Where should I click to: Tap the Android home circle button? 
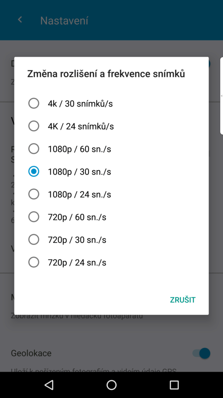click(x=111, y=385)
